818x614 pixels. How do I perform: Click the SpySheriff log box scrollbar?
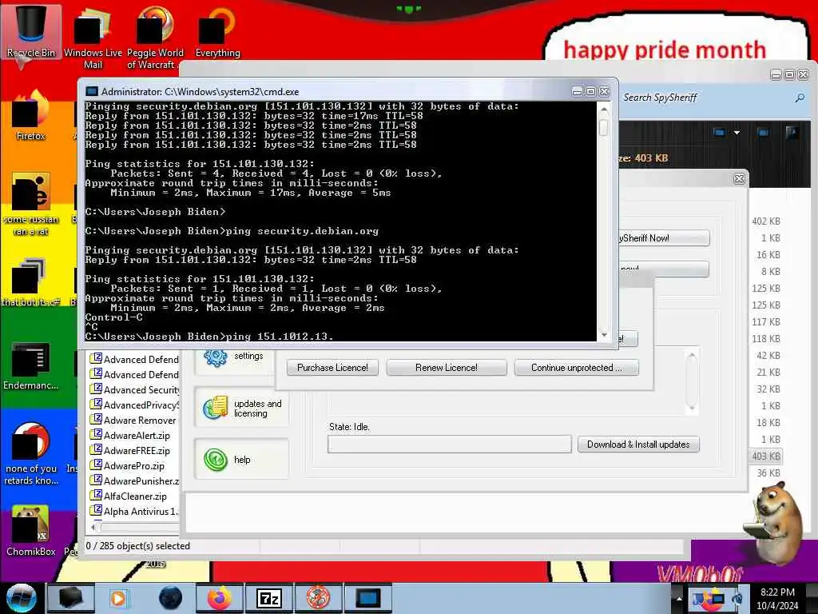click(692, 381)
